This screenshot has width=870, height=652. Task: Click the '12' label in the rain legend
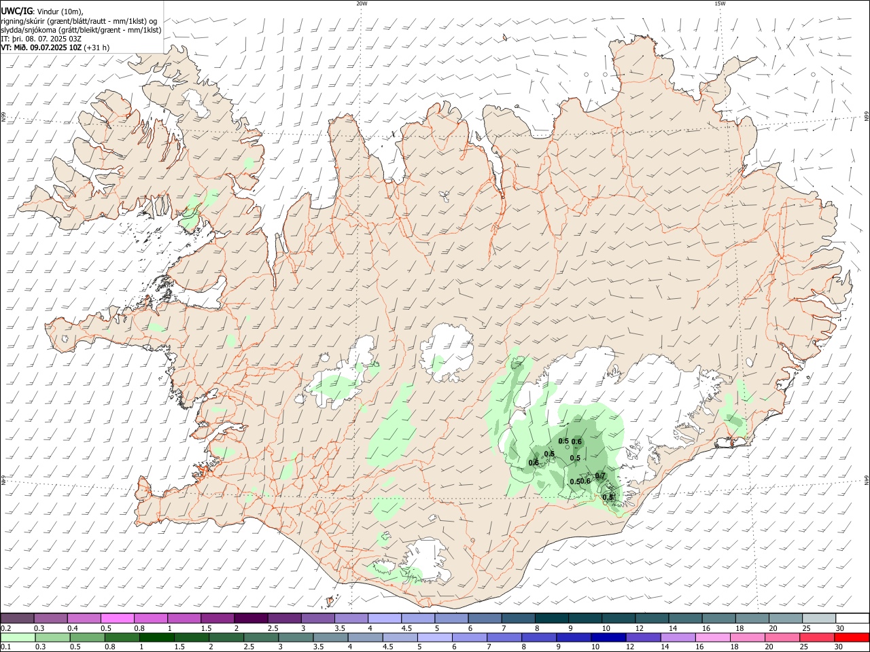click(632, 647)
